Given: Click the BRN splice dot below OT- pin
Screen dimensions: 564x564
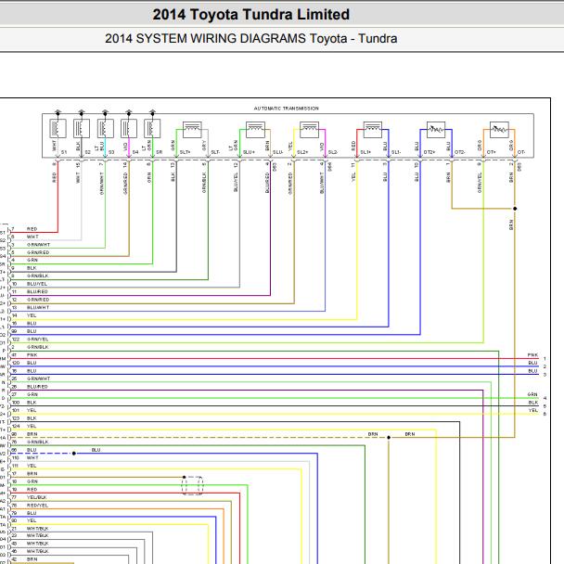Looking at the screenshot, I should click(x=515, y=209).
